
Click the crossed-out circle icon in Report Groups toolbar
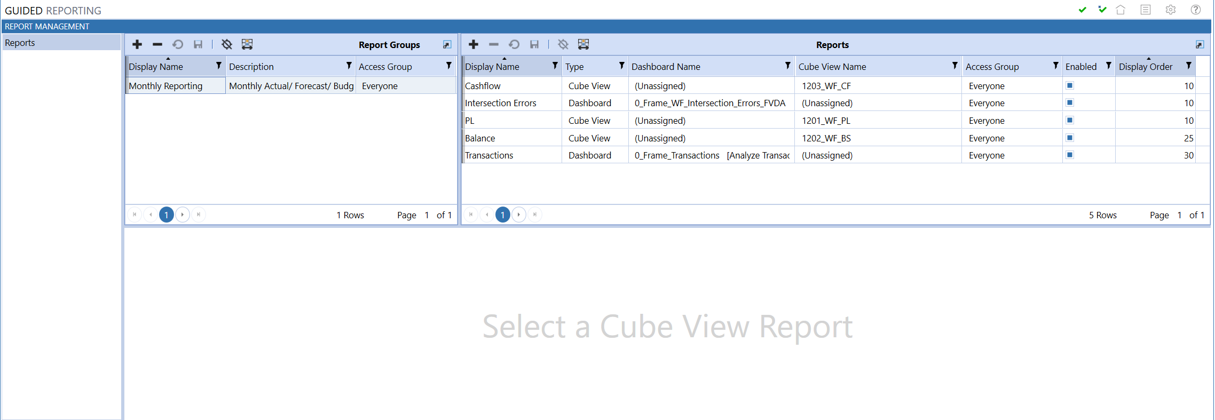tap(227, 44)
